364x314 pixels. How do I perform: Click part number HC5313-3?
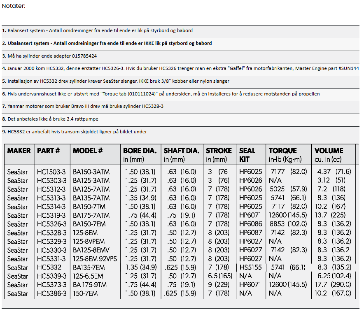(51, 198)
